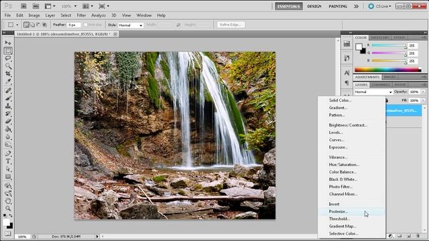
Task: Select the 3D Camera Rotate tool
Action: (8, 193)
